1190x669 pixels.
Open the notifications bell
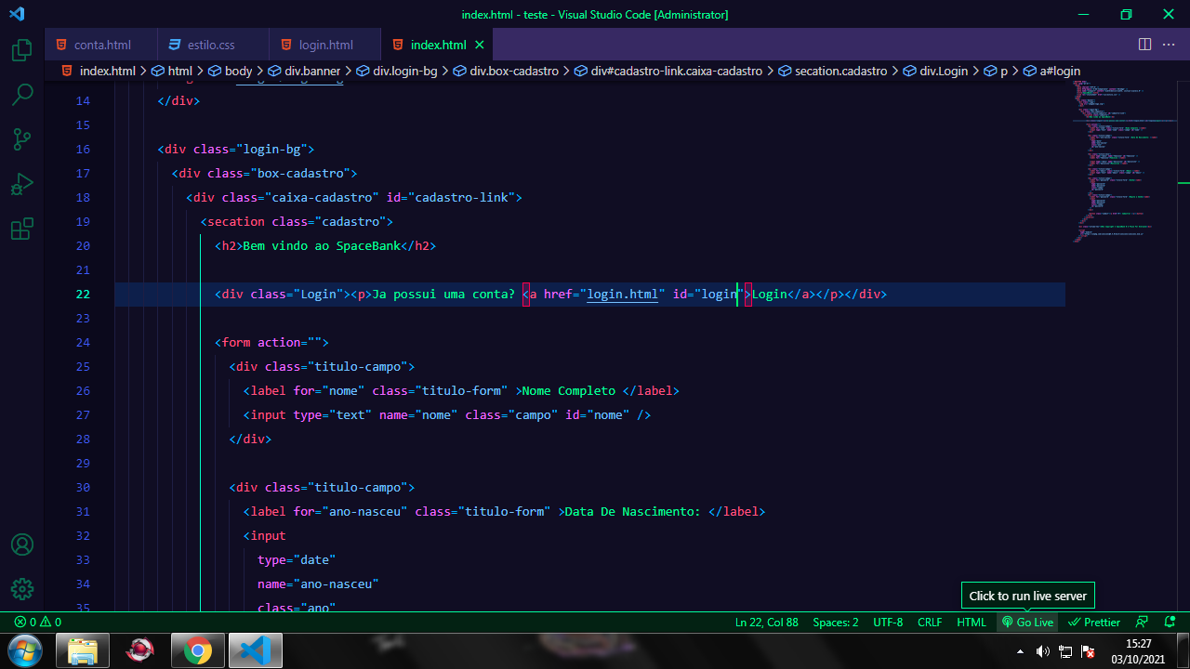pos(1170,623)
